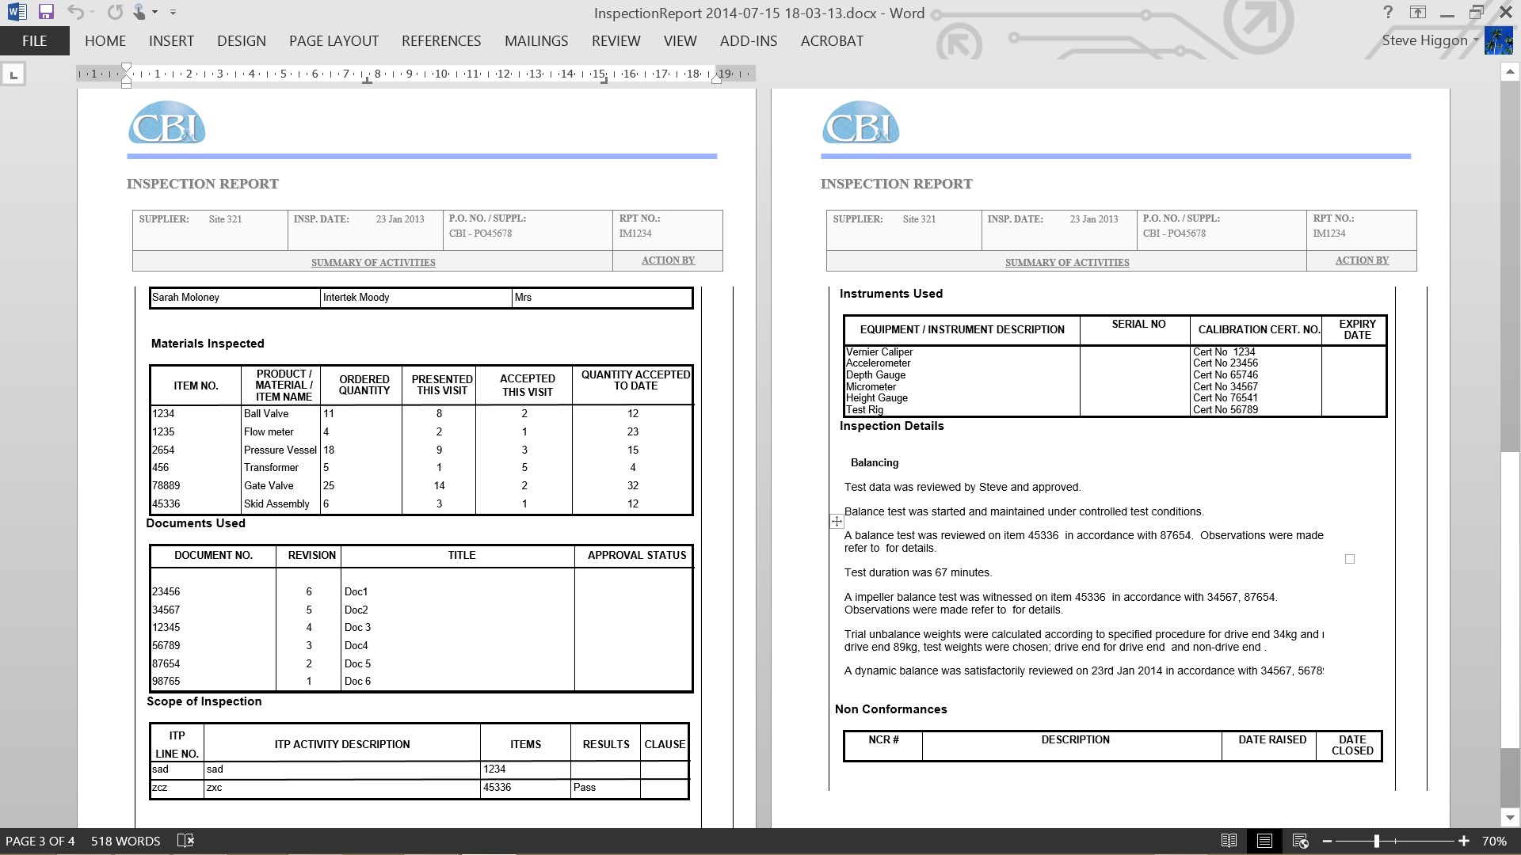
Task: Open Ribbon Display Options menu
Action: [1417, 12]
